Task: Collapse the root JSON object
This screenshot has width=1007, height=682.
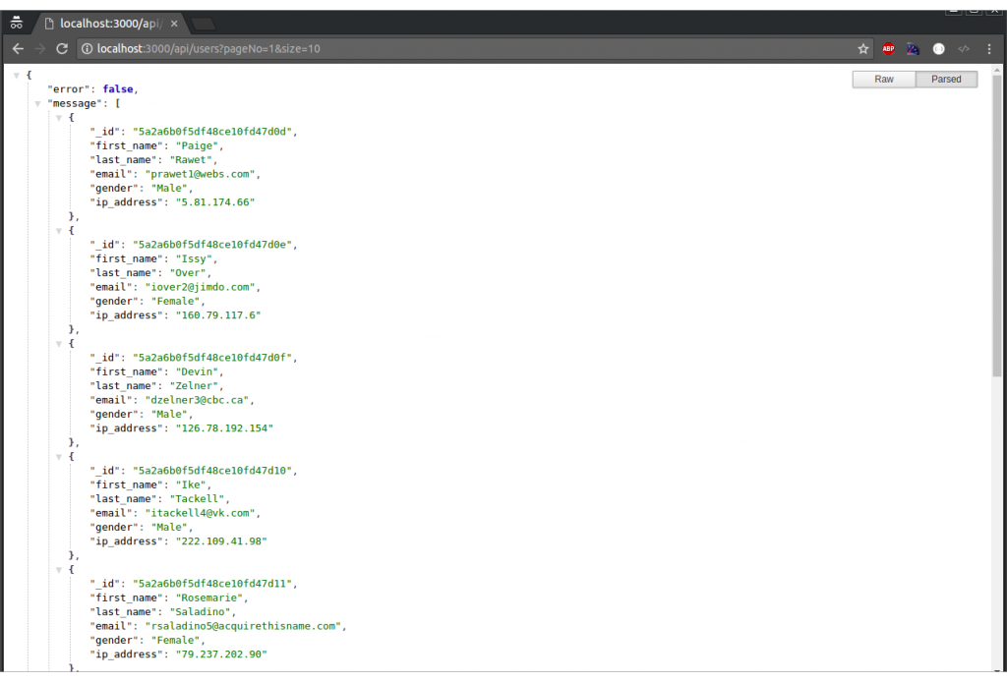Action: point(16,73)
